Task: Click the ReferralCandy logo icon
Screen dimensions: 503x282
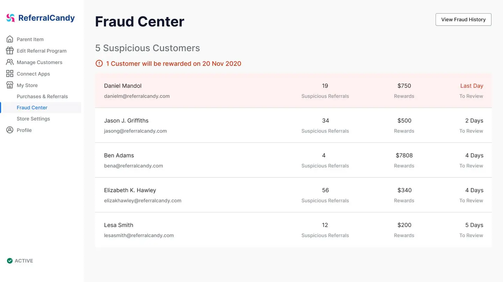Action: [10, 18]
